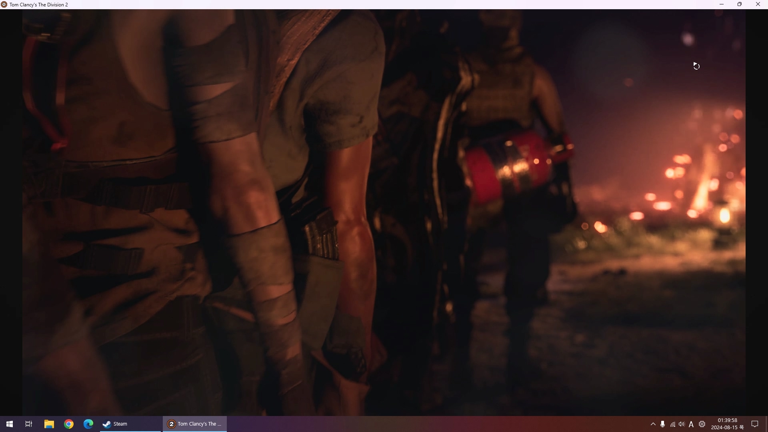
Task: Open the Windows Start menu
Action: tap(10, 424)
